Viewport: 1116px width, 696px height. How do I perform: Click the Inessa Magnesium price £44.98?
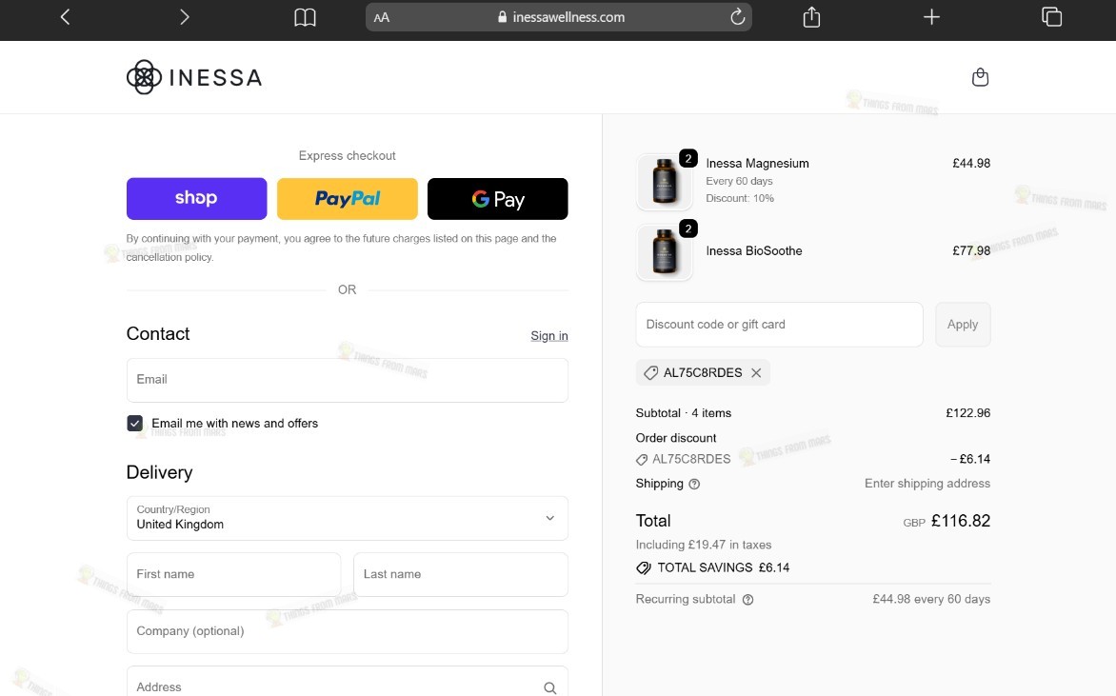(971, 163)
